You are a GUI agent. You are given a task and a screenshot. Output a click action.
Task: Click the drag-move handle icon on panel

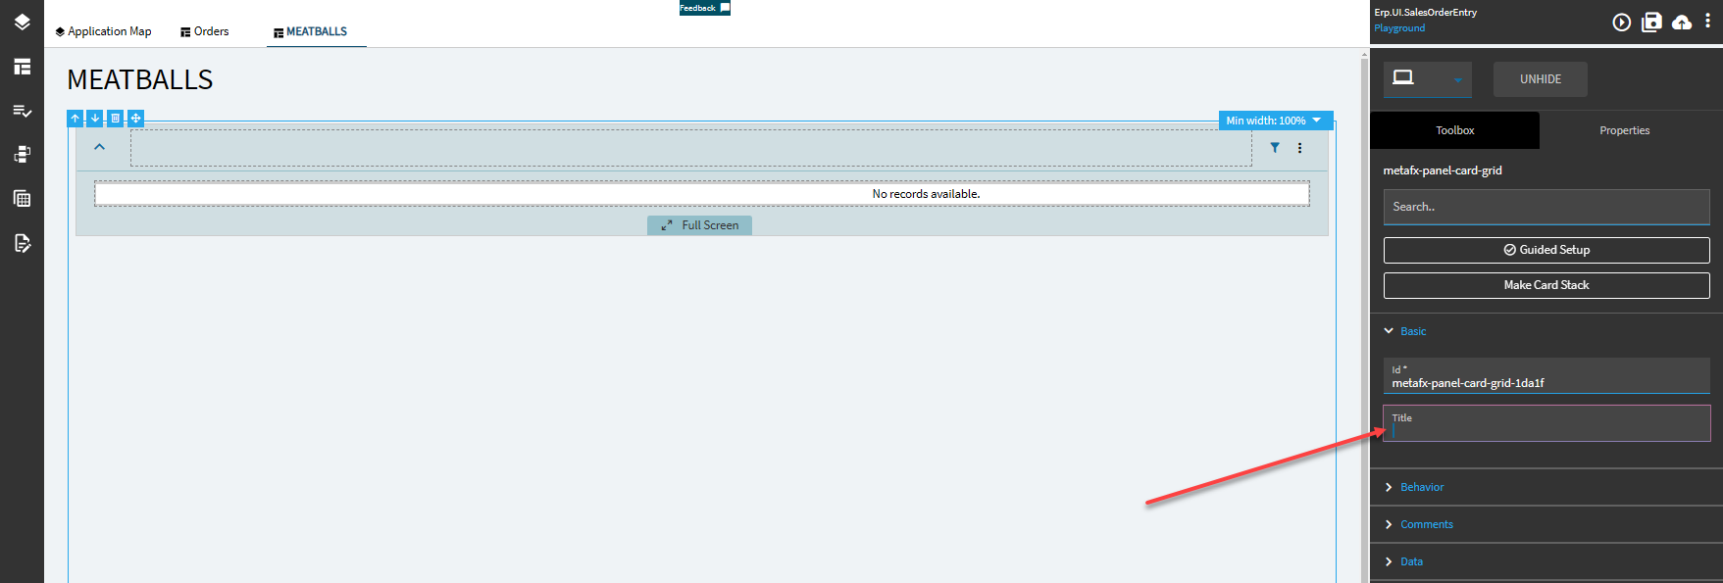(136, 119)
